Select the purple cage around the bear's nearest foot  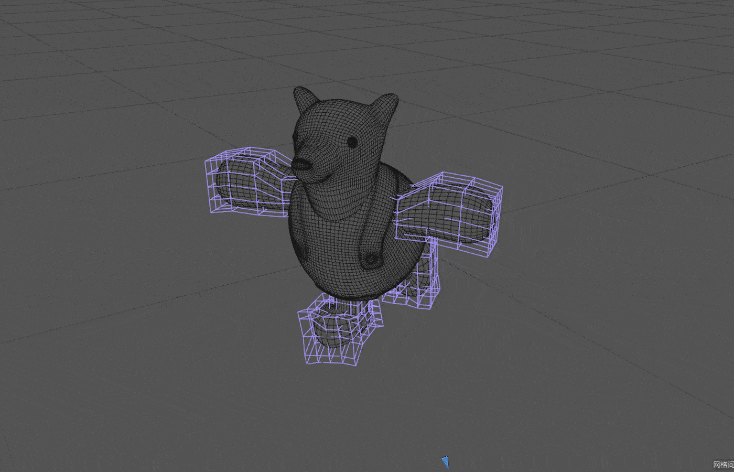point(340,330)
